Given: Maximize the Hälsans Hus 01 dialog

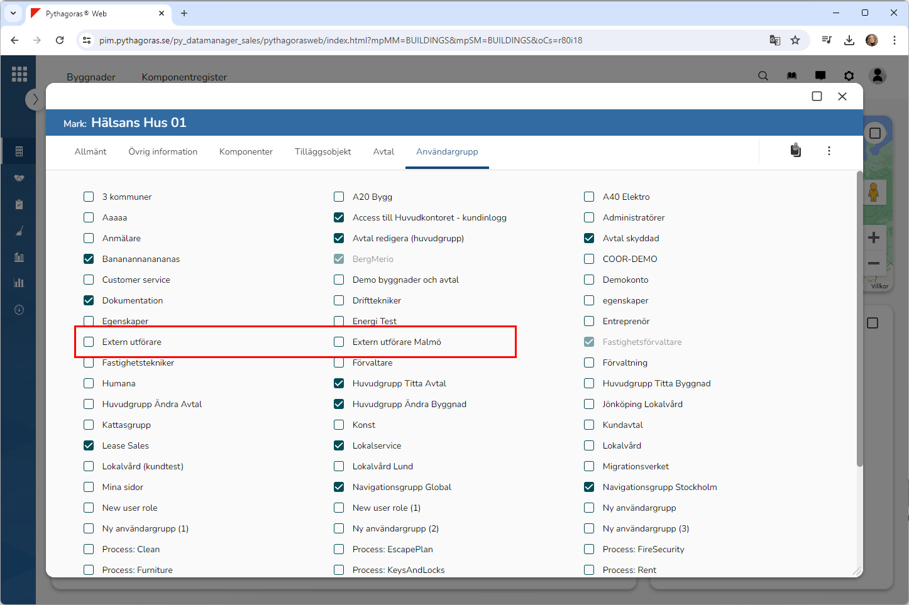Looking at the screenshot, I should pyautogui.click(x=817, y=96).
